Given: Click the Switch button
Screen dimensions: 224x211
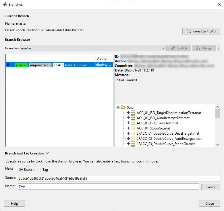Looking at the screenshot, I should 179,48.
